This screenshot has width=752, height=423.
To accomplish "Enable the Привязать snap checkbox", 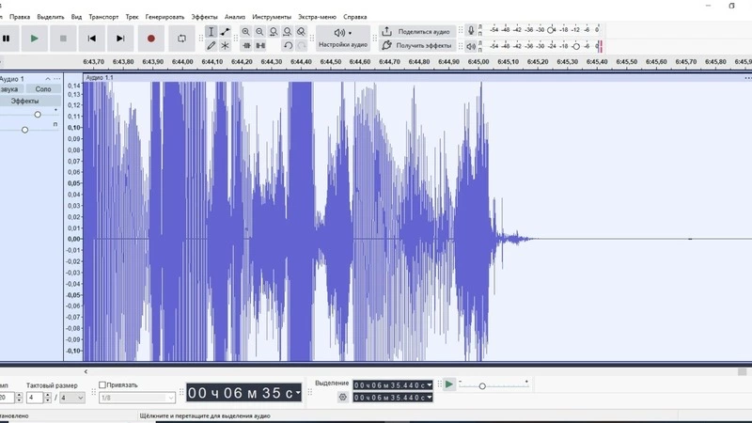I will (102, 384).
